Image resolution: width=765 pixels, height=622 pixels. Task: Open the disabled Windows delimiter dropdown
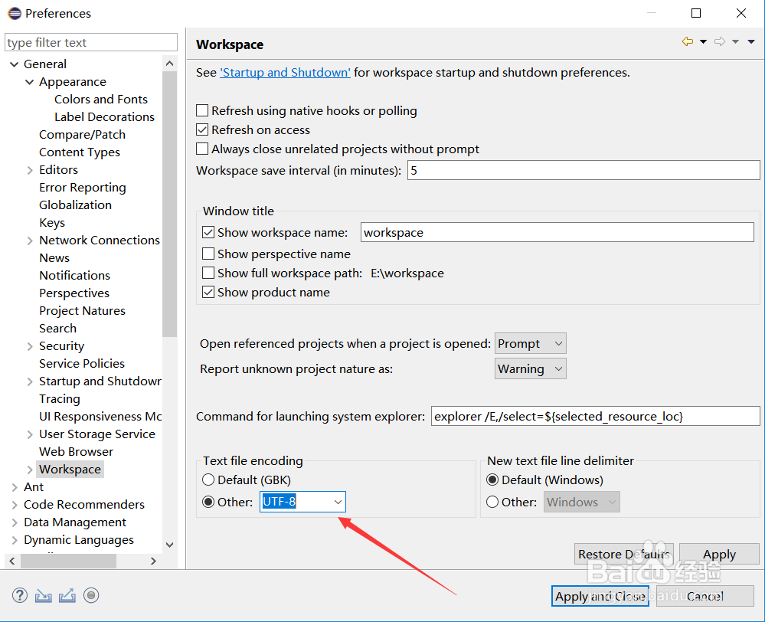coord(581,502)
